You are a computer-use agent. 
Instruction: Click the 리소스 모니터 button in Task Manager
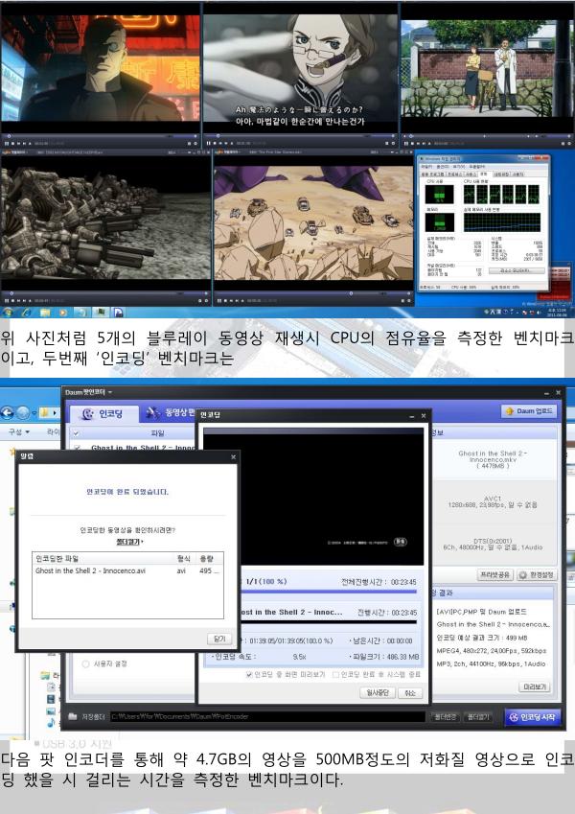click(x=515, y=271)
